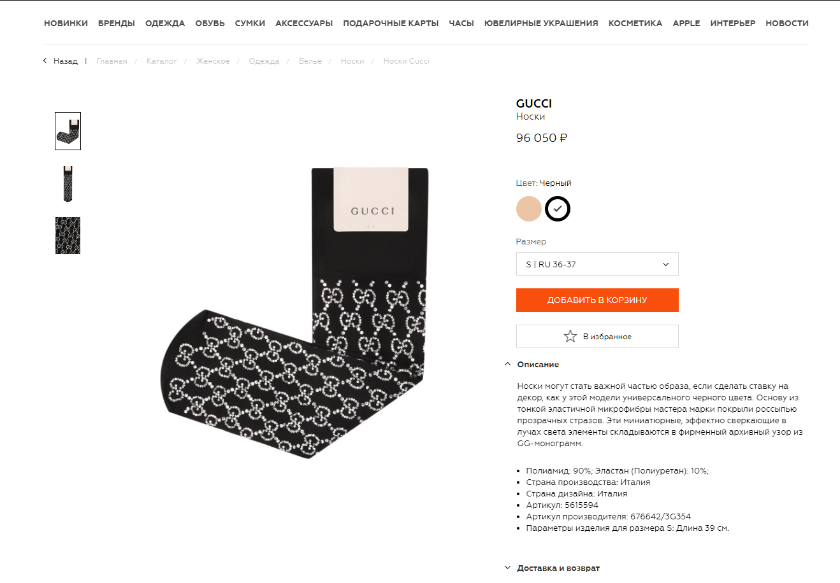This screenshot has height=583, width=840.
Task: Click the star icon in favorites button
Action: point(570,336)
